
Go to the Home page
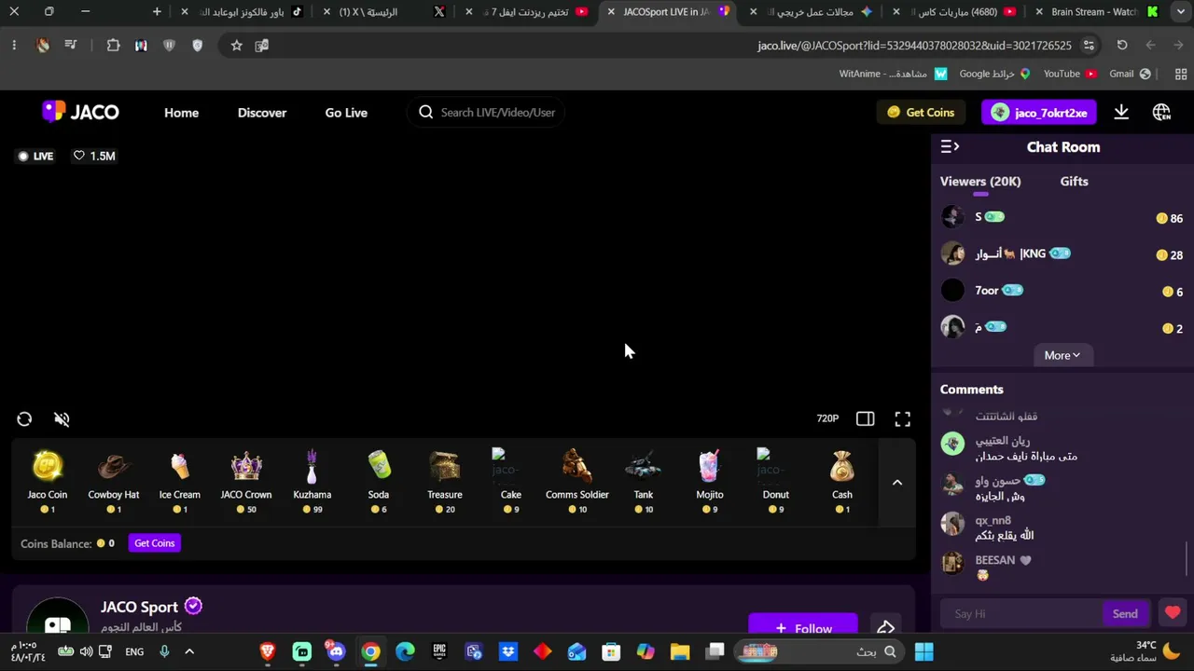[x=182, y=113]
